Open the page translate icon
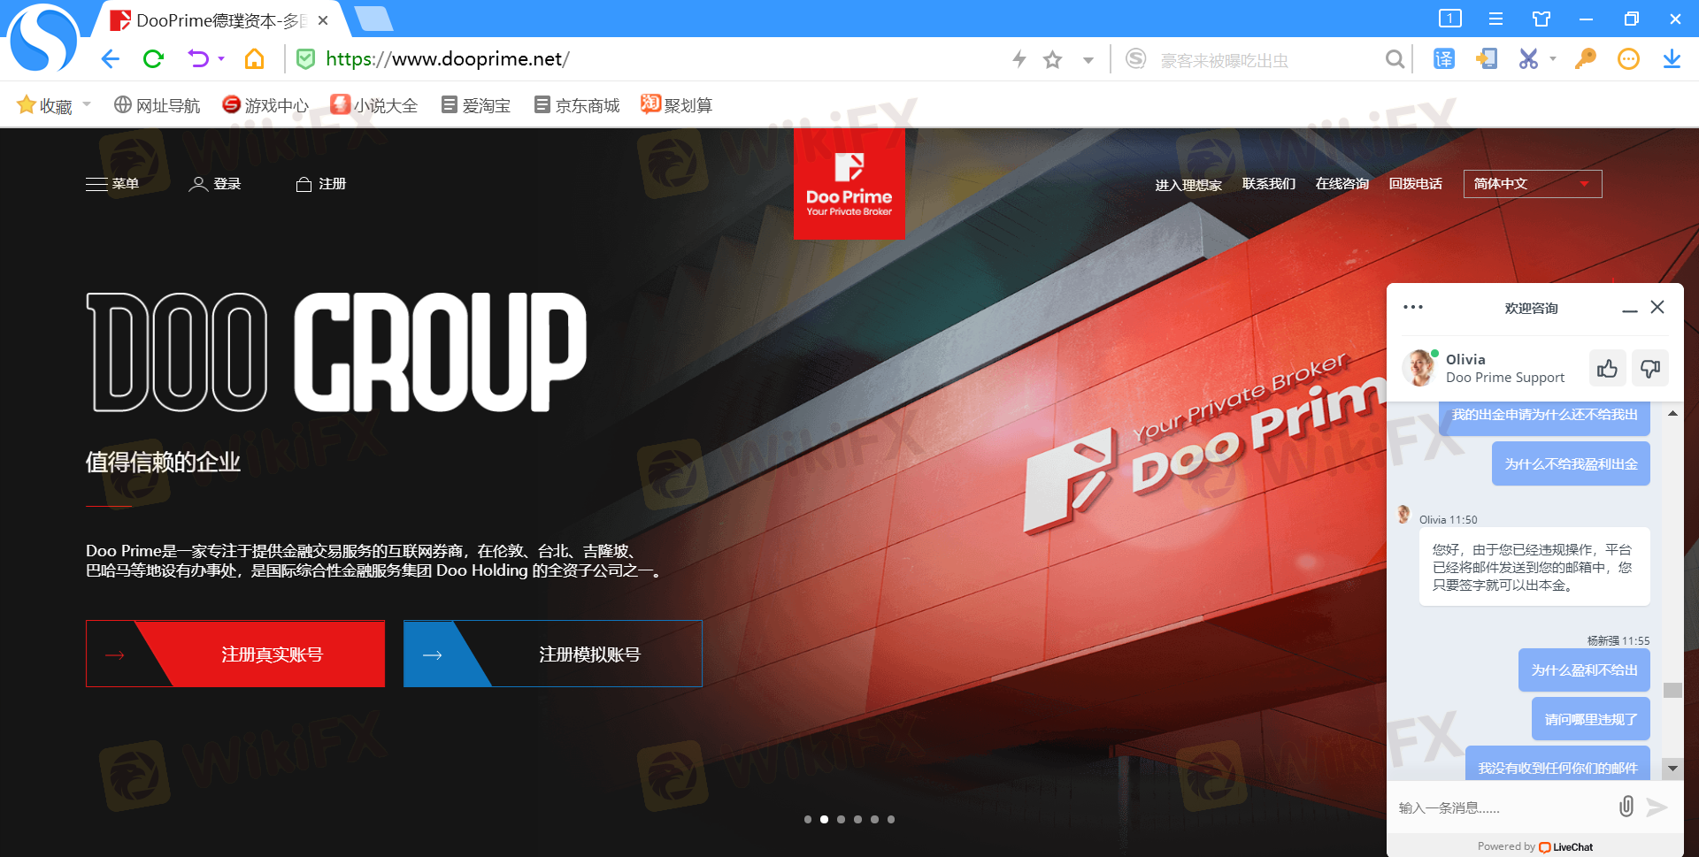Image resolution: width=1699 pixels, height=857 pixels. (1444, 59)
